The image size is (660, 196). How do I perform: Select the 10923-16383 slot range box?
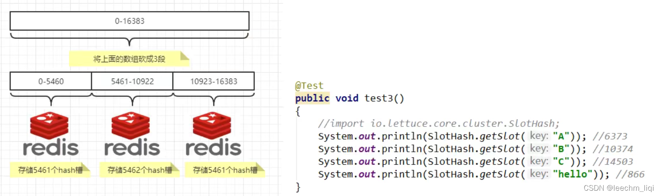point(213,81)
